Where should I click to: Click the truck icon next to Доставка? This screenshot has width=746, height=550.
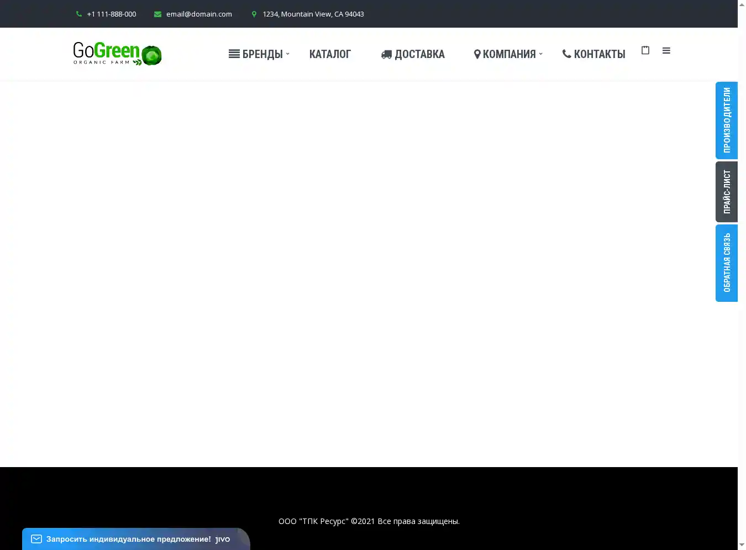pos(386,54)
